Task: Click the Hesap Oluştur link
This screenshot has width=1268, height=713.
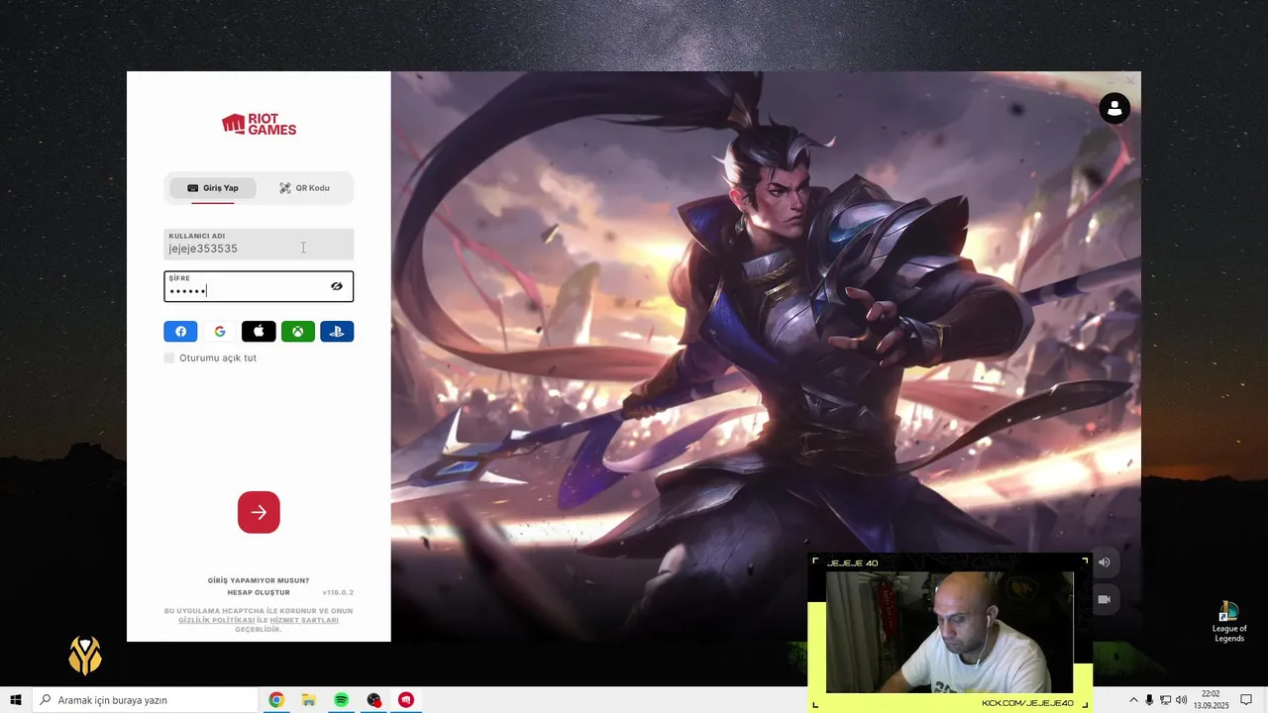Action: (x=259, y=592)
